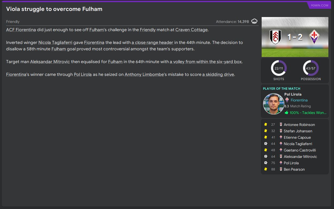This screenshot has width=334, height=209.
Task: Click the green thumbs-up Tackles Won icon
Action: click(x=286, y=113)
